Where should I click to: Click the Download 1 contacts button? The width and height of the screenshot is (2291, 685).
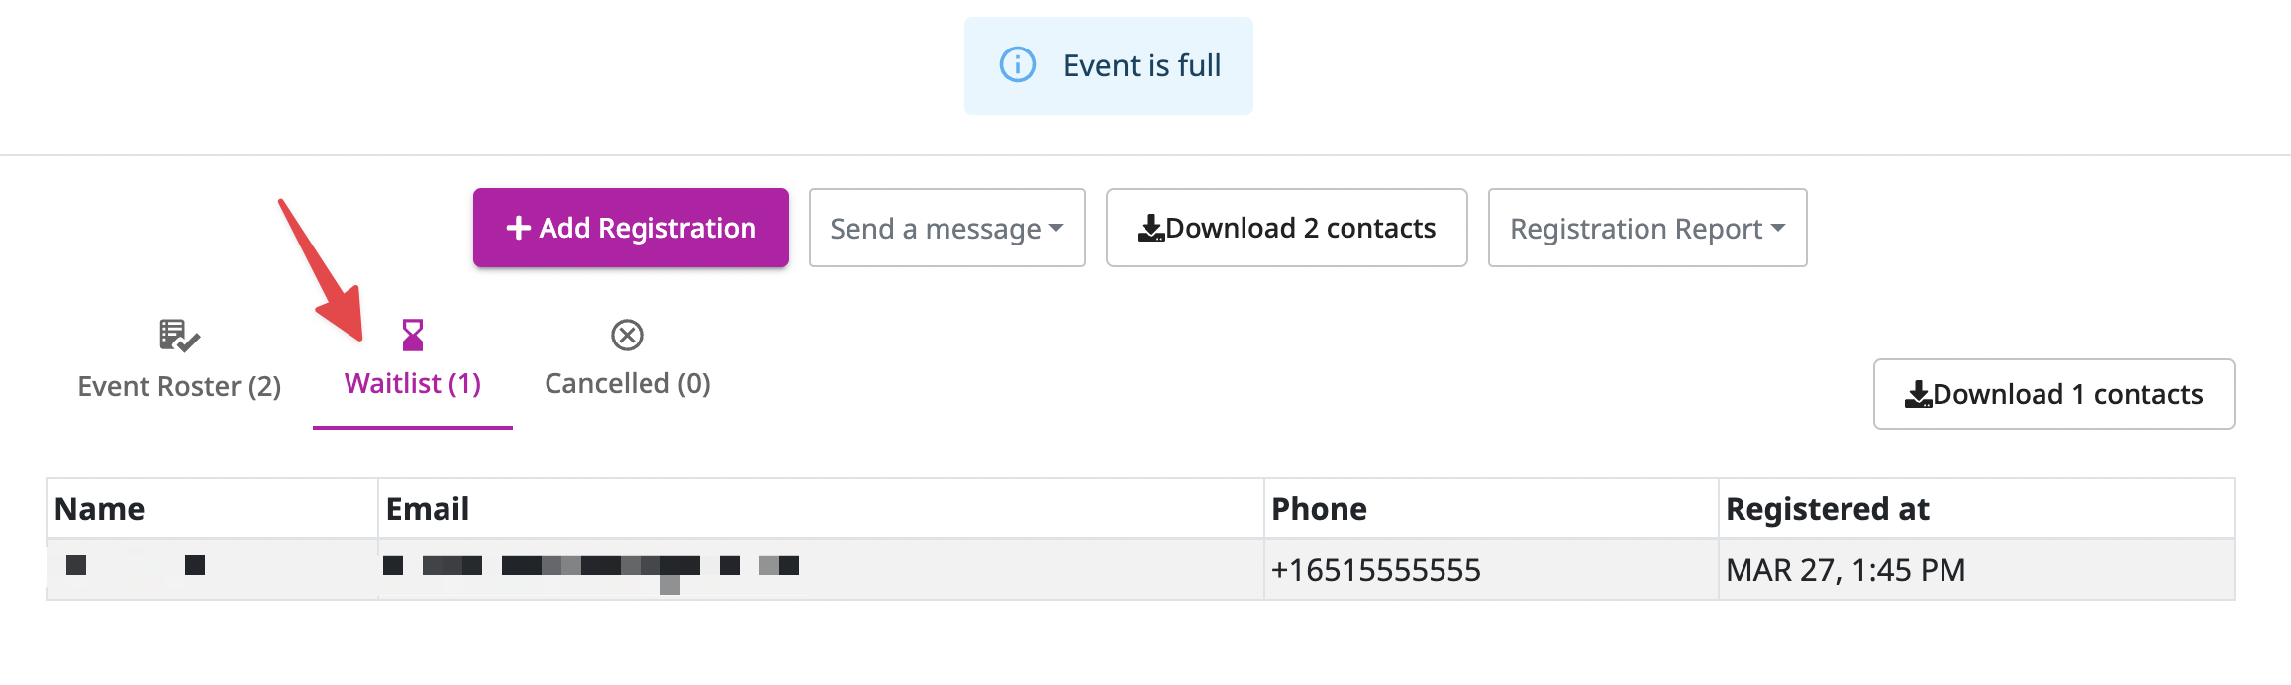tap(2053, 394)
